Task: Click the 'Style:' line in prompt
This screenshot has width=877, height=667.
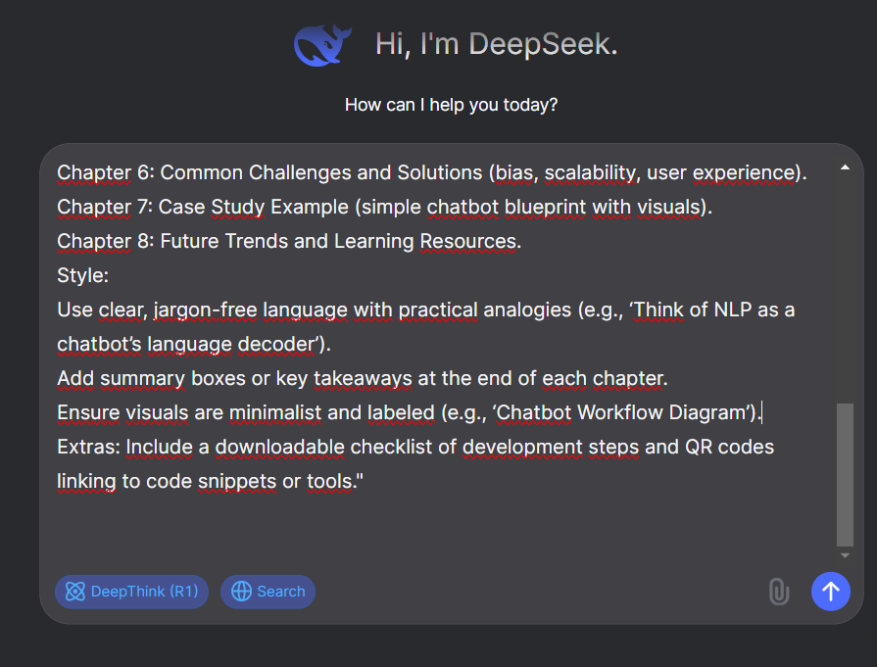Action: tap(82, 275)
